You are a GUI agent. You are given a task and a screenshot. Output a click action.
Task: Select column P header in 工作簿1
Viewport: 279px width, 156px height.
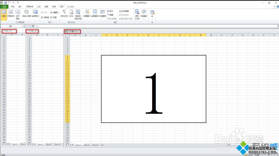click(232, 35)
